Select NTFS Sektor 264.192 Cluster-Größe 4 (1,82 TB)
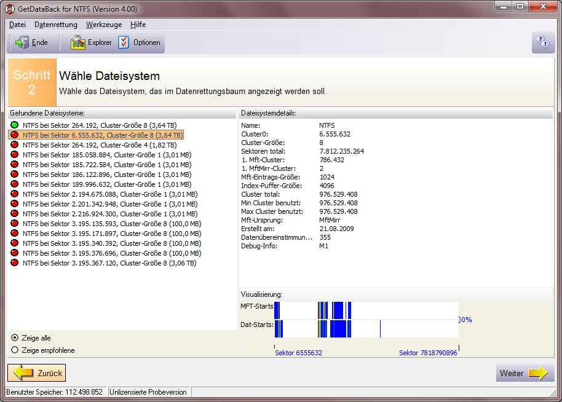This screenshot has width=562, height=402. pyautogui.click(x=100, y=144)
